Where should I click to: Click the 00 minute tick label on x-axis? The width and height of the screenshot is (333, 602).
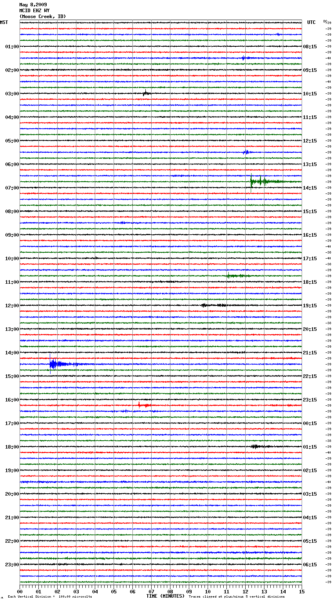20,591
